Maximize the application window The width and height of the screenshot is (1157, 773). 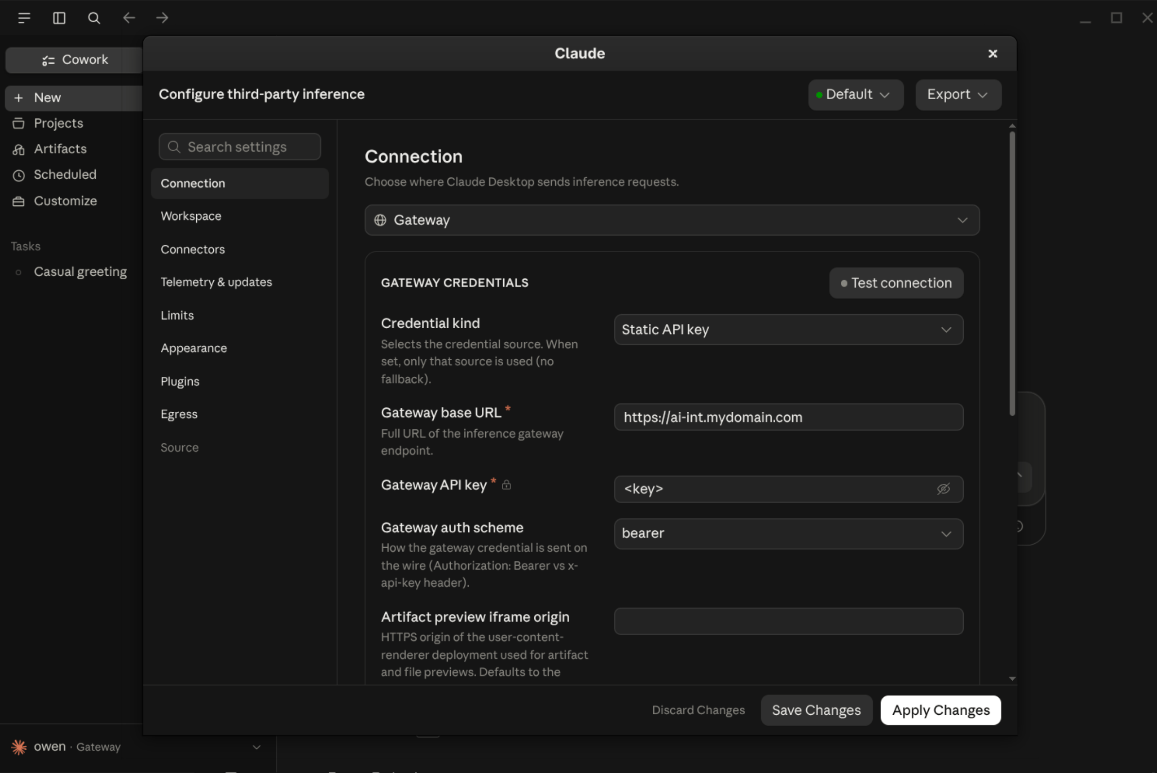tap(1117, 18)
